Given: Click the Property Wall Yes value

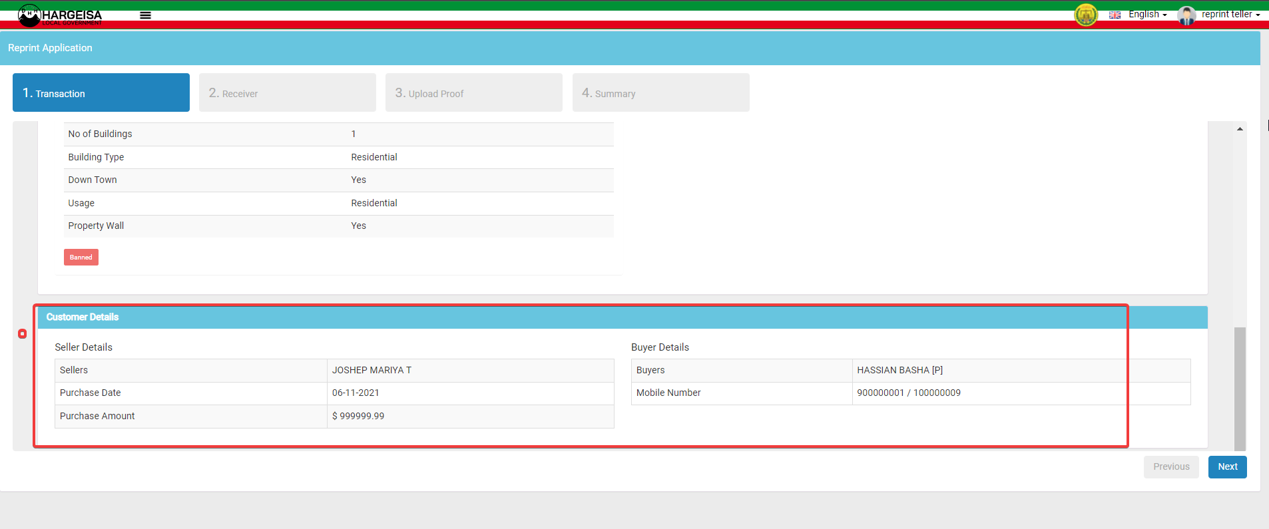Looking at the screenshot, I should tap(359, 226).
